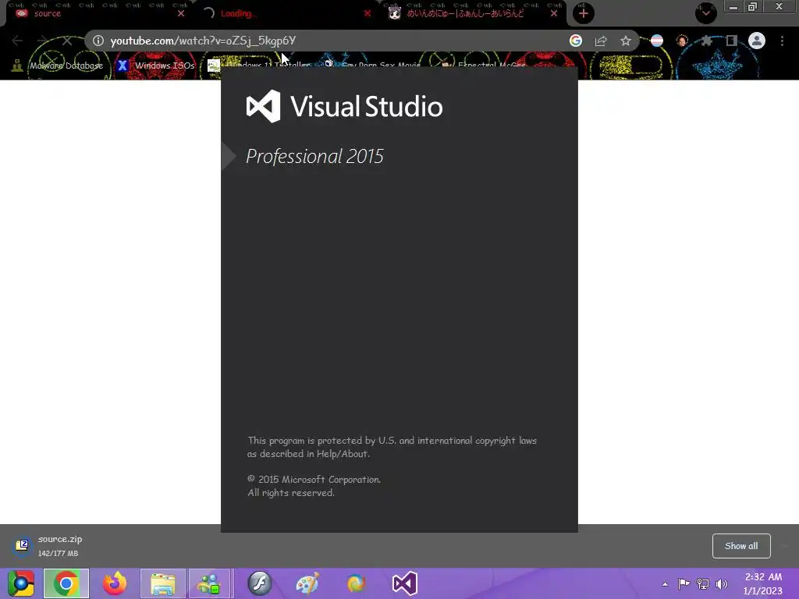Launch Paint from the taskbar palette icon
Image resolution: width=799 pixels, height=599 pixels.
(x=307, y=583)
